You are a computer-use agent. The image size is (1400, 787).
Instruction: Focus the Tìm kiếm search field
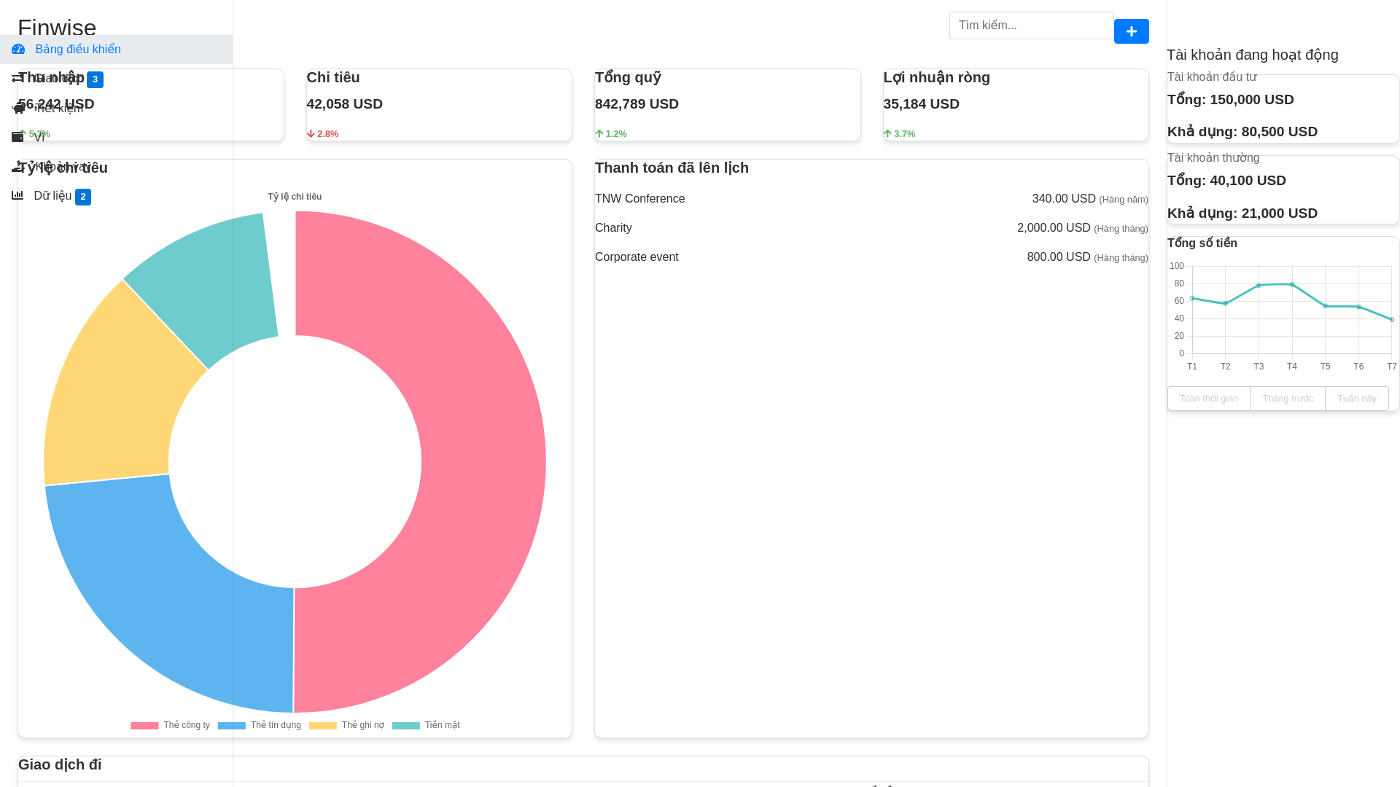[1031, 26]
